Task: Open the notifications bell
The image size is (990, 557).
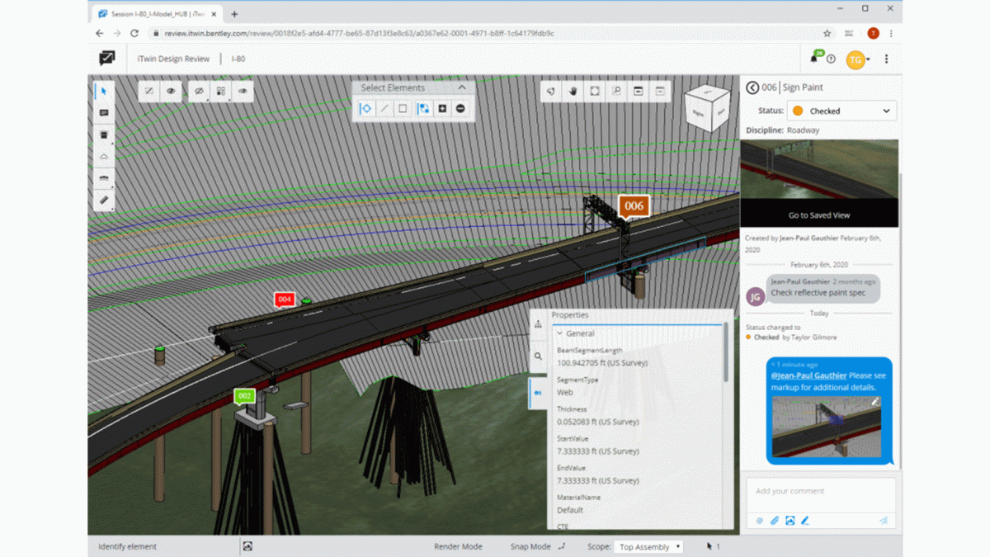Action: point(814,59)
